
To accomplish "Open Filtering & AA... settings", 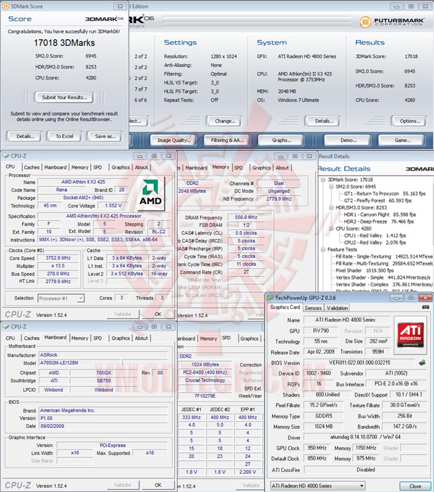I will point(227,140).
